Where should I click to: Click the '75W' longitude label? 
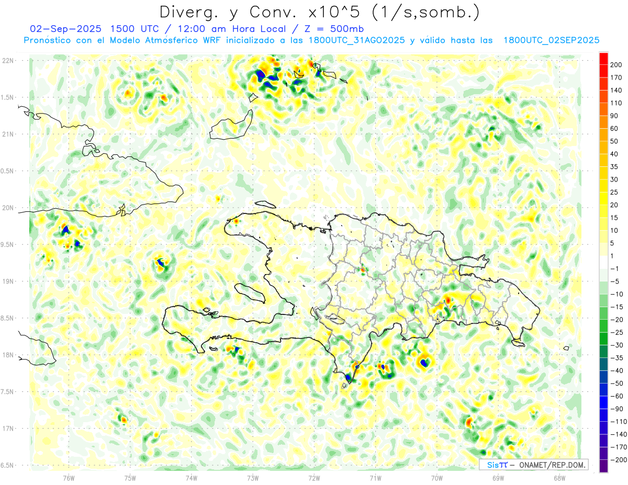(130, 477)
